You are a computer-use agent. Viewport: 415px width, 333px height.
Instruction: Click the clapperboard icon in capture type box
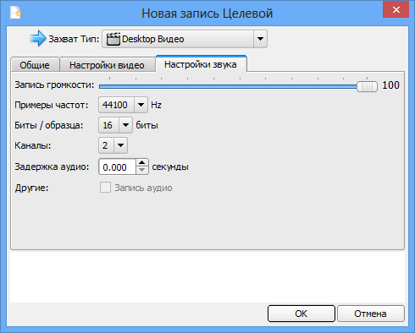pos(113,39)
